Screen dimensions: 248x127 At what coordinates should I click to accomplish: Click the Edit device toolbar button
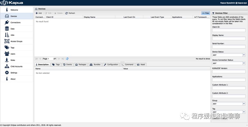click(48, 13)
